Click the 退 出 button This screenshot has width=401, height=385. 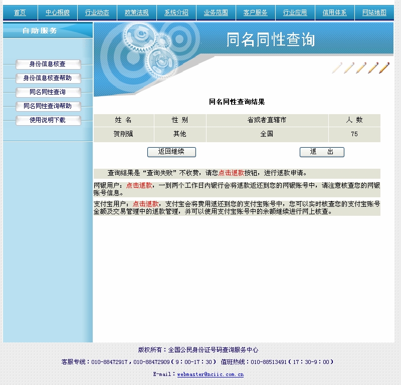(x=322, y=152)
